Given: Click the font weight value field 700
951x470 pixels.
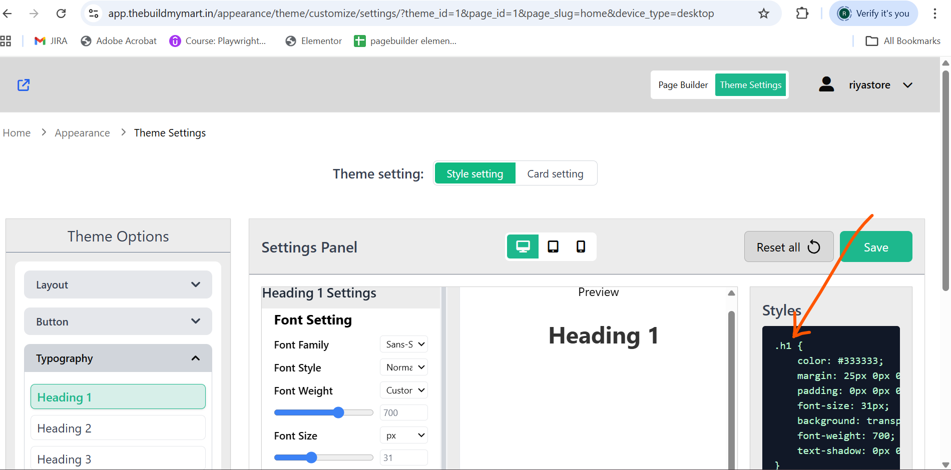Looking at the screenshot, I should point(404,412).
